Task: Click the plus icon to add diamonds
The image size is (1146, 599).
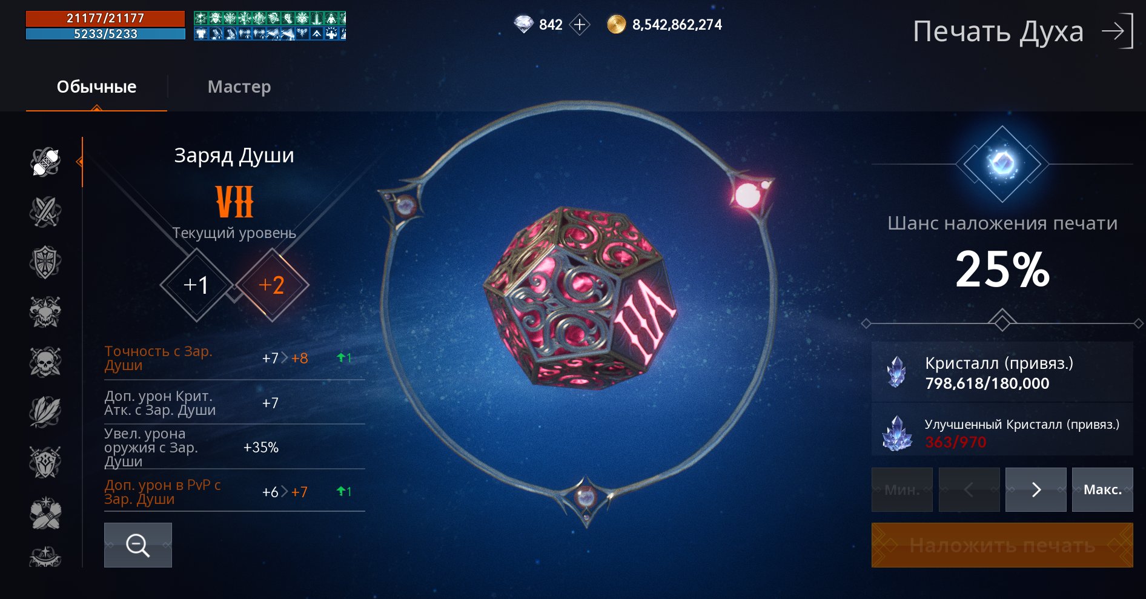Action: coord(580,25)
